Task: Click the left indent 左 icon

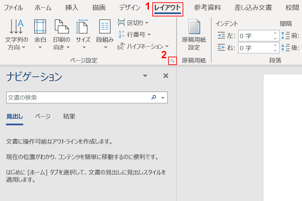Action: 221,36
